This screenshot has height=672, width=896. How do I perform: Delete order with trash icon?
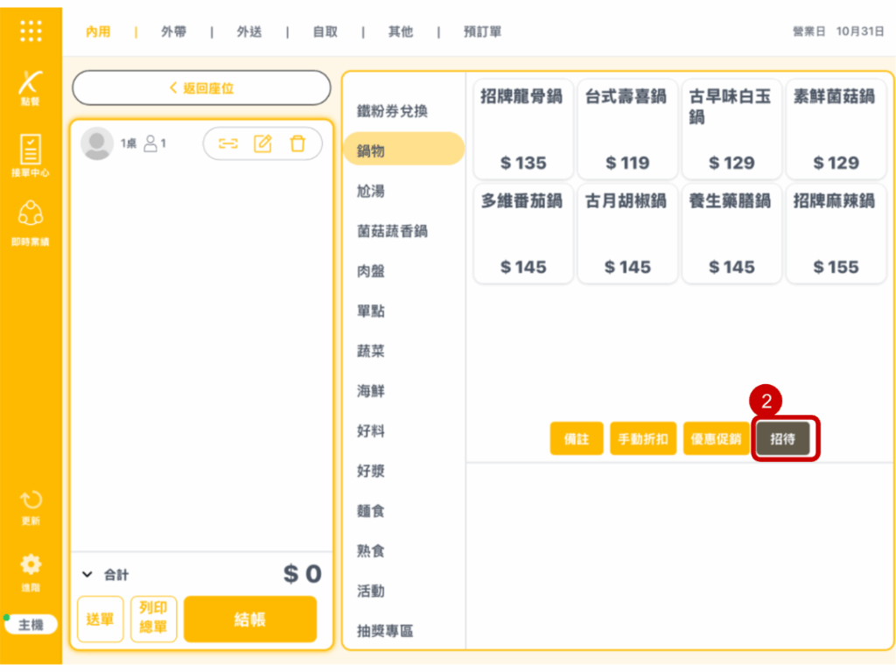click(297, 143)
